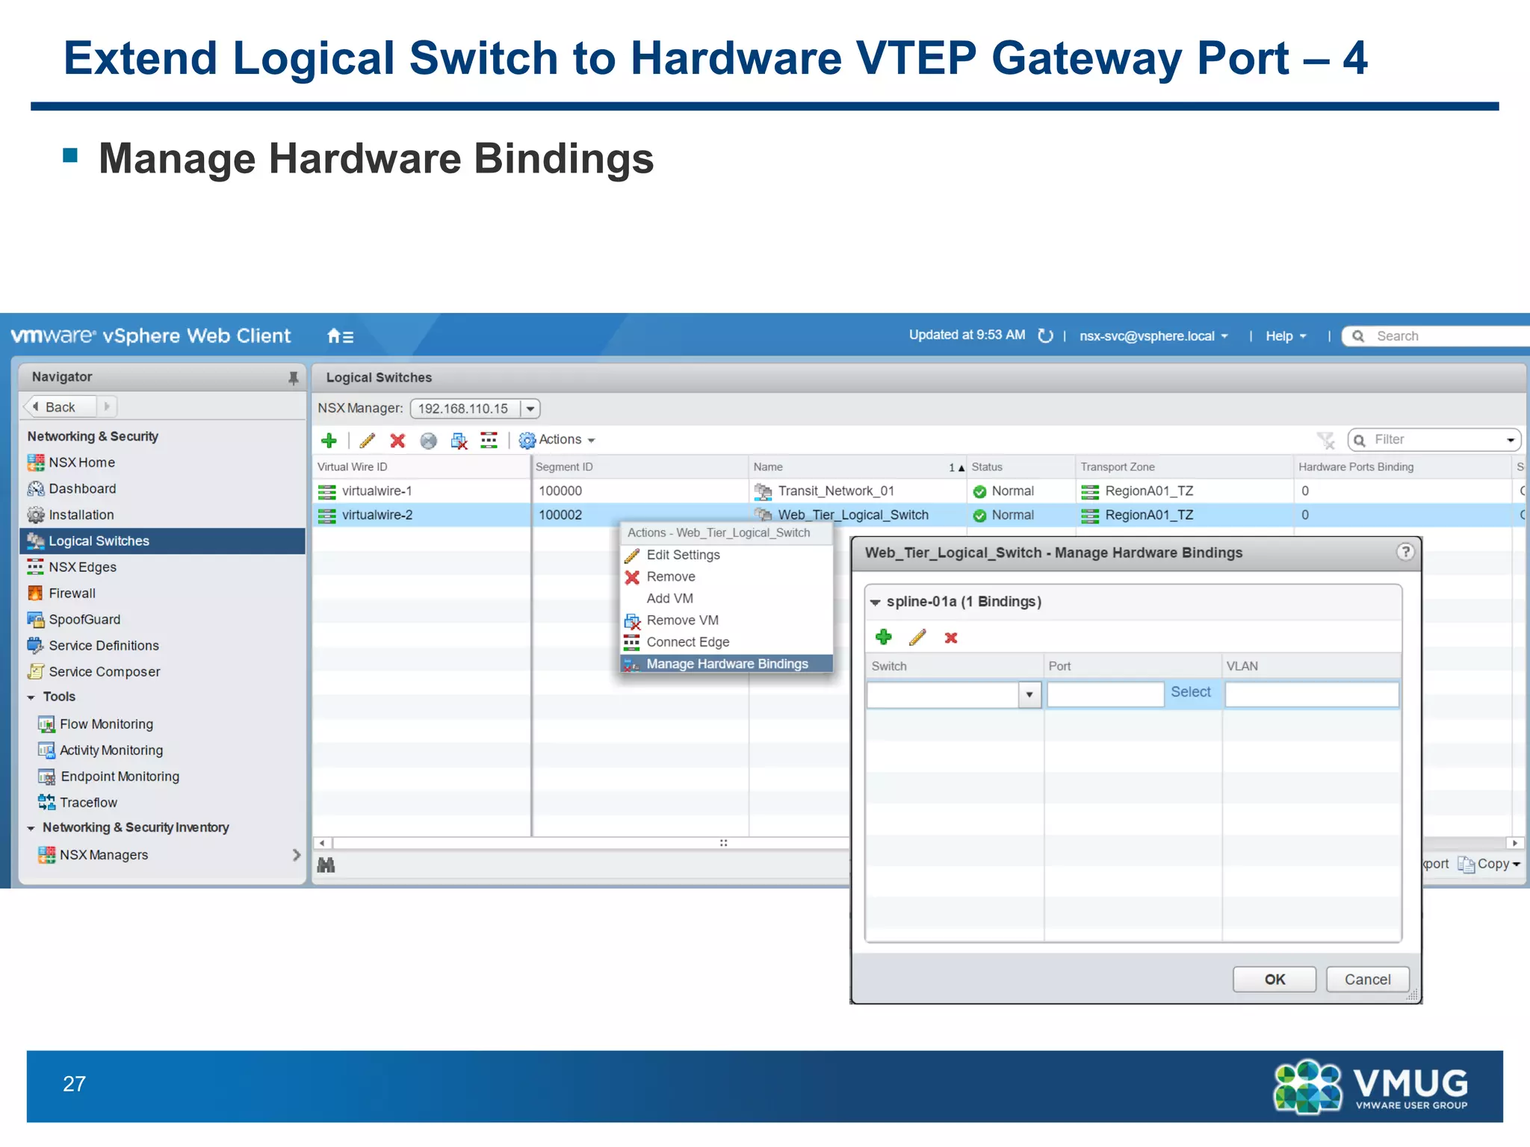This screenshot has height=1147, width=1530.
Task: Select Logical Switches in Navigator
Action: tap(162, 541)
